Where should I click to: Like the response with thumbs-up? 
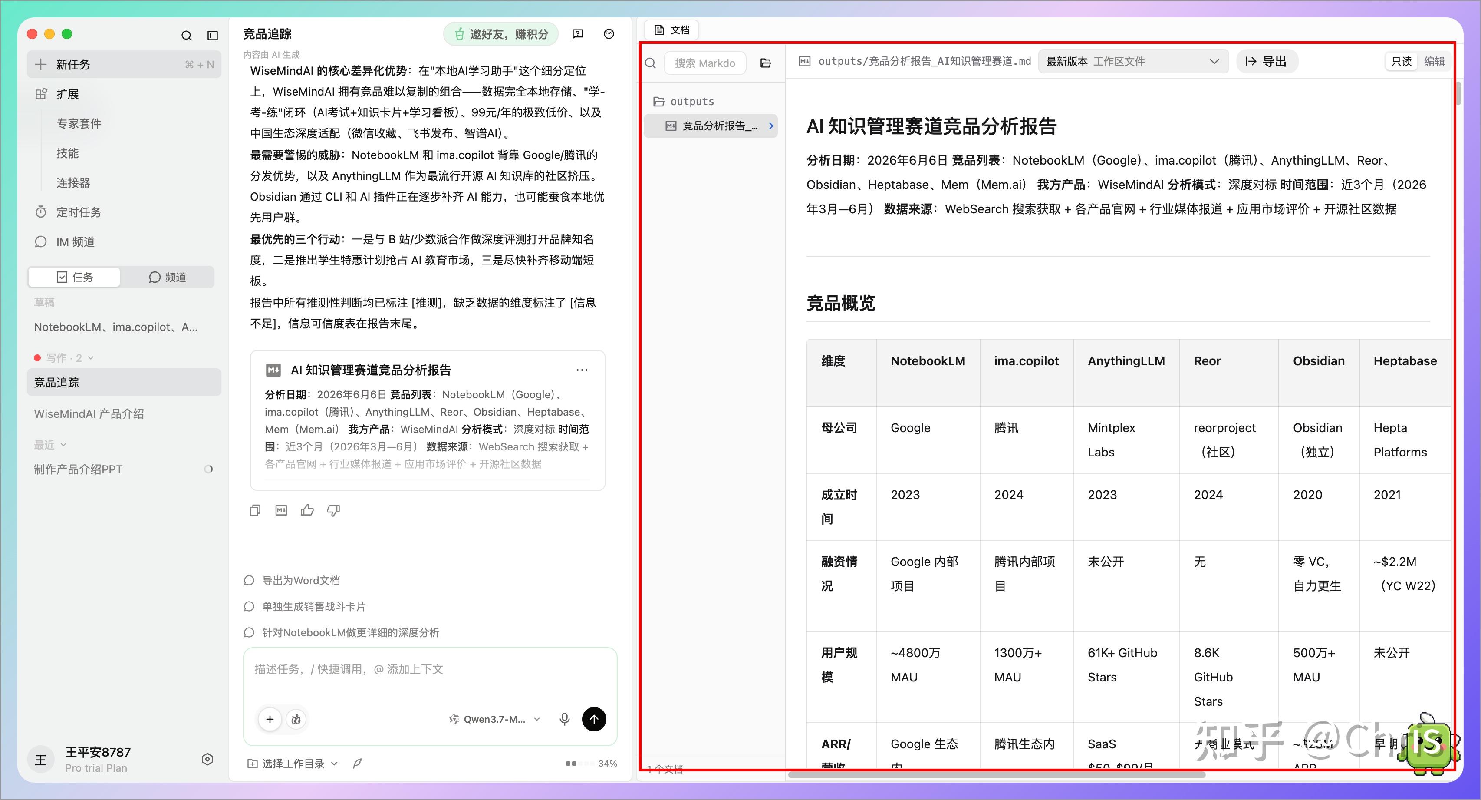pos(307,510)
